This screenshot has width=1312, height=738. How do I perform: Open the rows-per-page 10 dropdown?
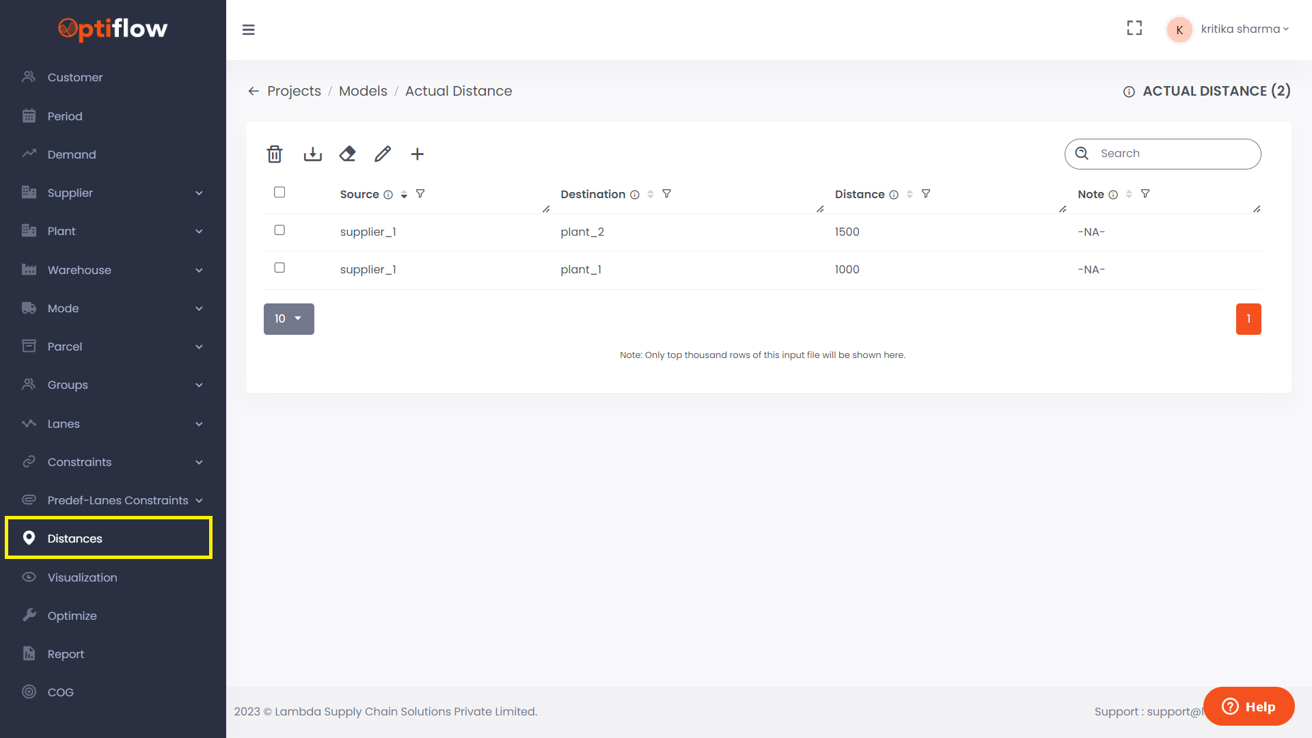288,319
